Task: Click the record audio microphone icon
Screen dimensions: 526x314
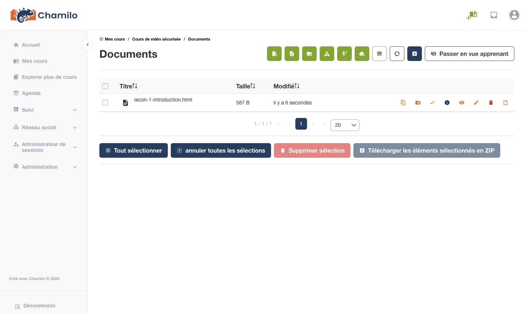Action: tap(344, 54)
